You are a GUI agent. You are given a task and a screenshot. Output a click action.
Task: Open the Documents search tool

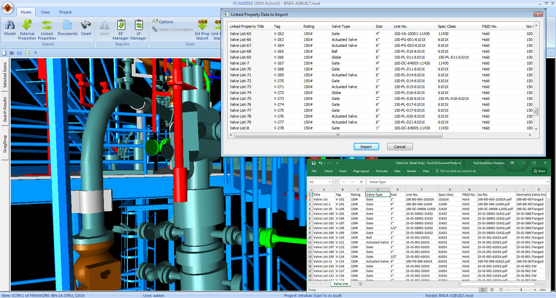[x=67, y=25]
